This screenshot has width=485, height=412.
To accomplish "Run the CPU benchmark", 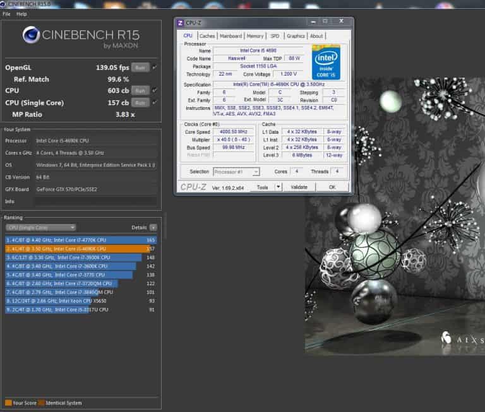I will pyautogui.click(x=140, y=91).
